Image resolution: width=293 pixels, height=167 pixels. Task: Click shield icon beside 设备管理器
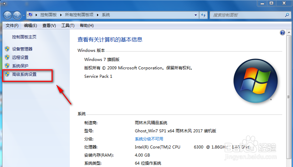coord(7,49)
